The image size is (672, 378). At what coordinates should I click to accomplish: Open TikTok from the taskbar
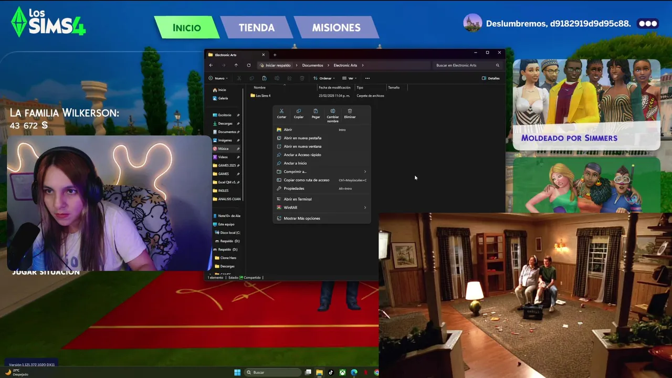click(331, 372)
